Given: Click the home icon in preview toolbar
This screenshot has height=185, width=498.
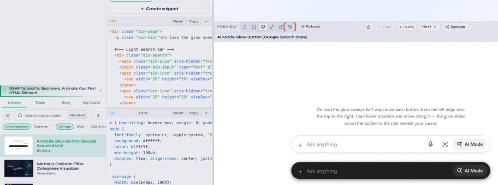Looking at the screenshot, I should tap(368, 27).
